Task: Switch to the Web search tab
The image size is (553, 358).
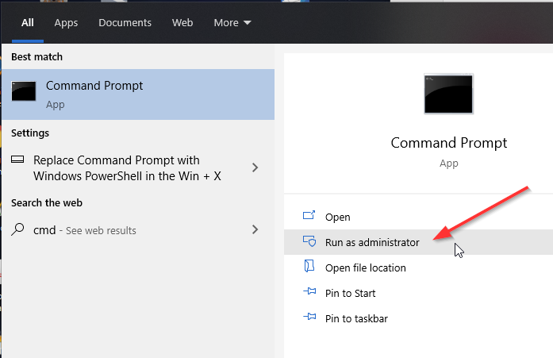Action: click(182, 22)
